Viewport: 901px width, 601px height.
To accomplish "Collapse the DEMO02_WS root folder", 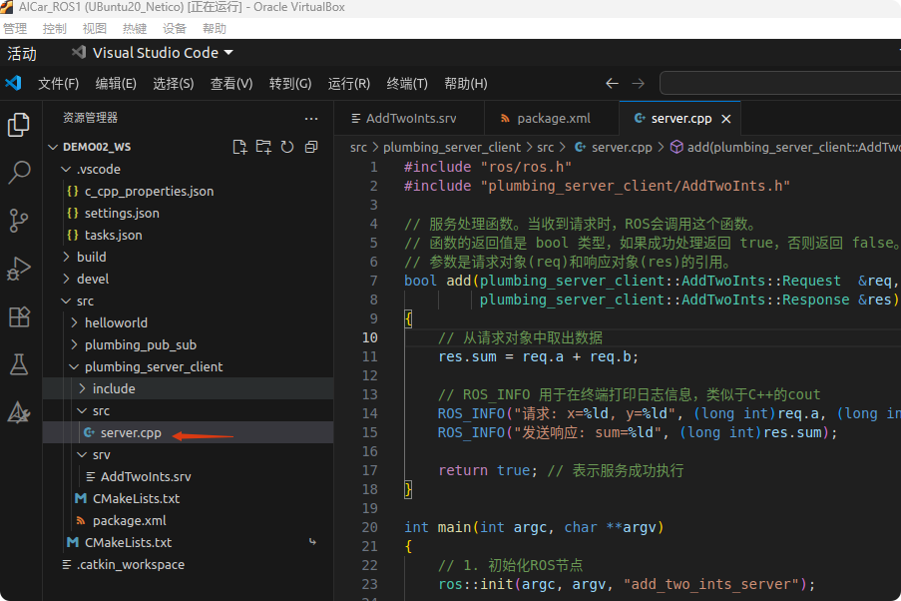I will (97, 147).
